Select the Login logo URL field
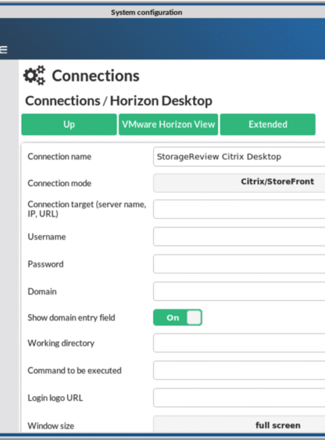The width and height of the screenshot is (325, 440). click(239, 397)
